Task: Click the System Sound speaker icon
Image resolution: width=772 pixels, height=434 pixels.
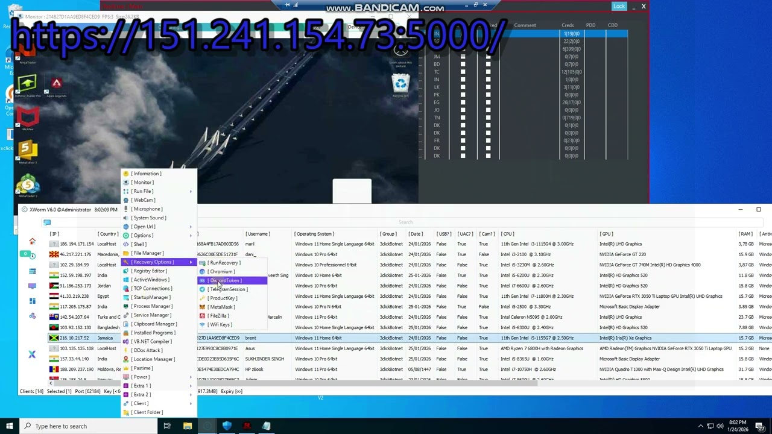Action: tap(126, 218)
